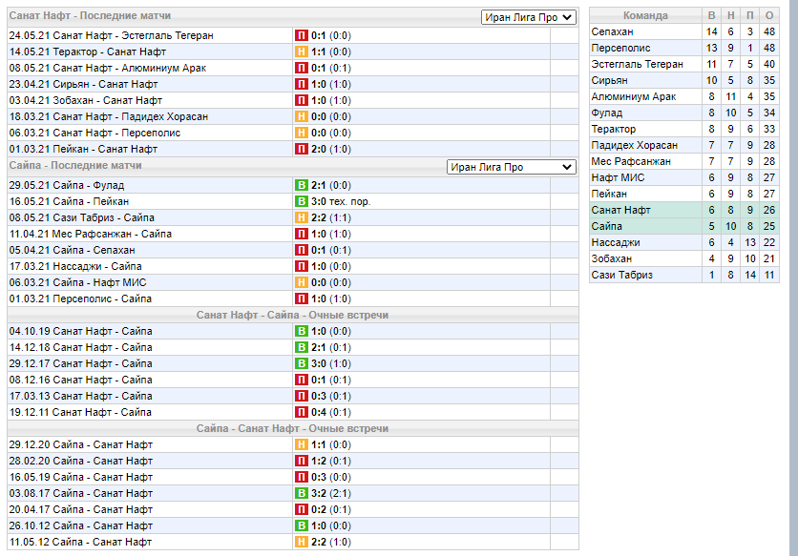
Task: Select the loss badge for Сирьян - Санат Нафт
Action: (x=302, y=85)
